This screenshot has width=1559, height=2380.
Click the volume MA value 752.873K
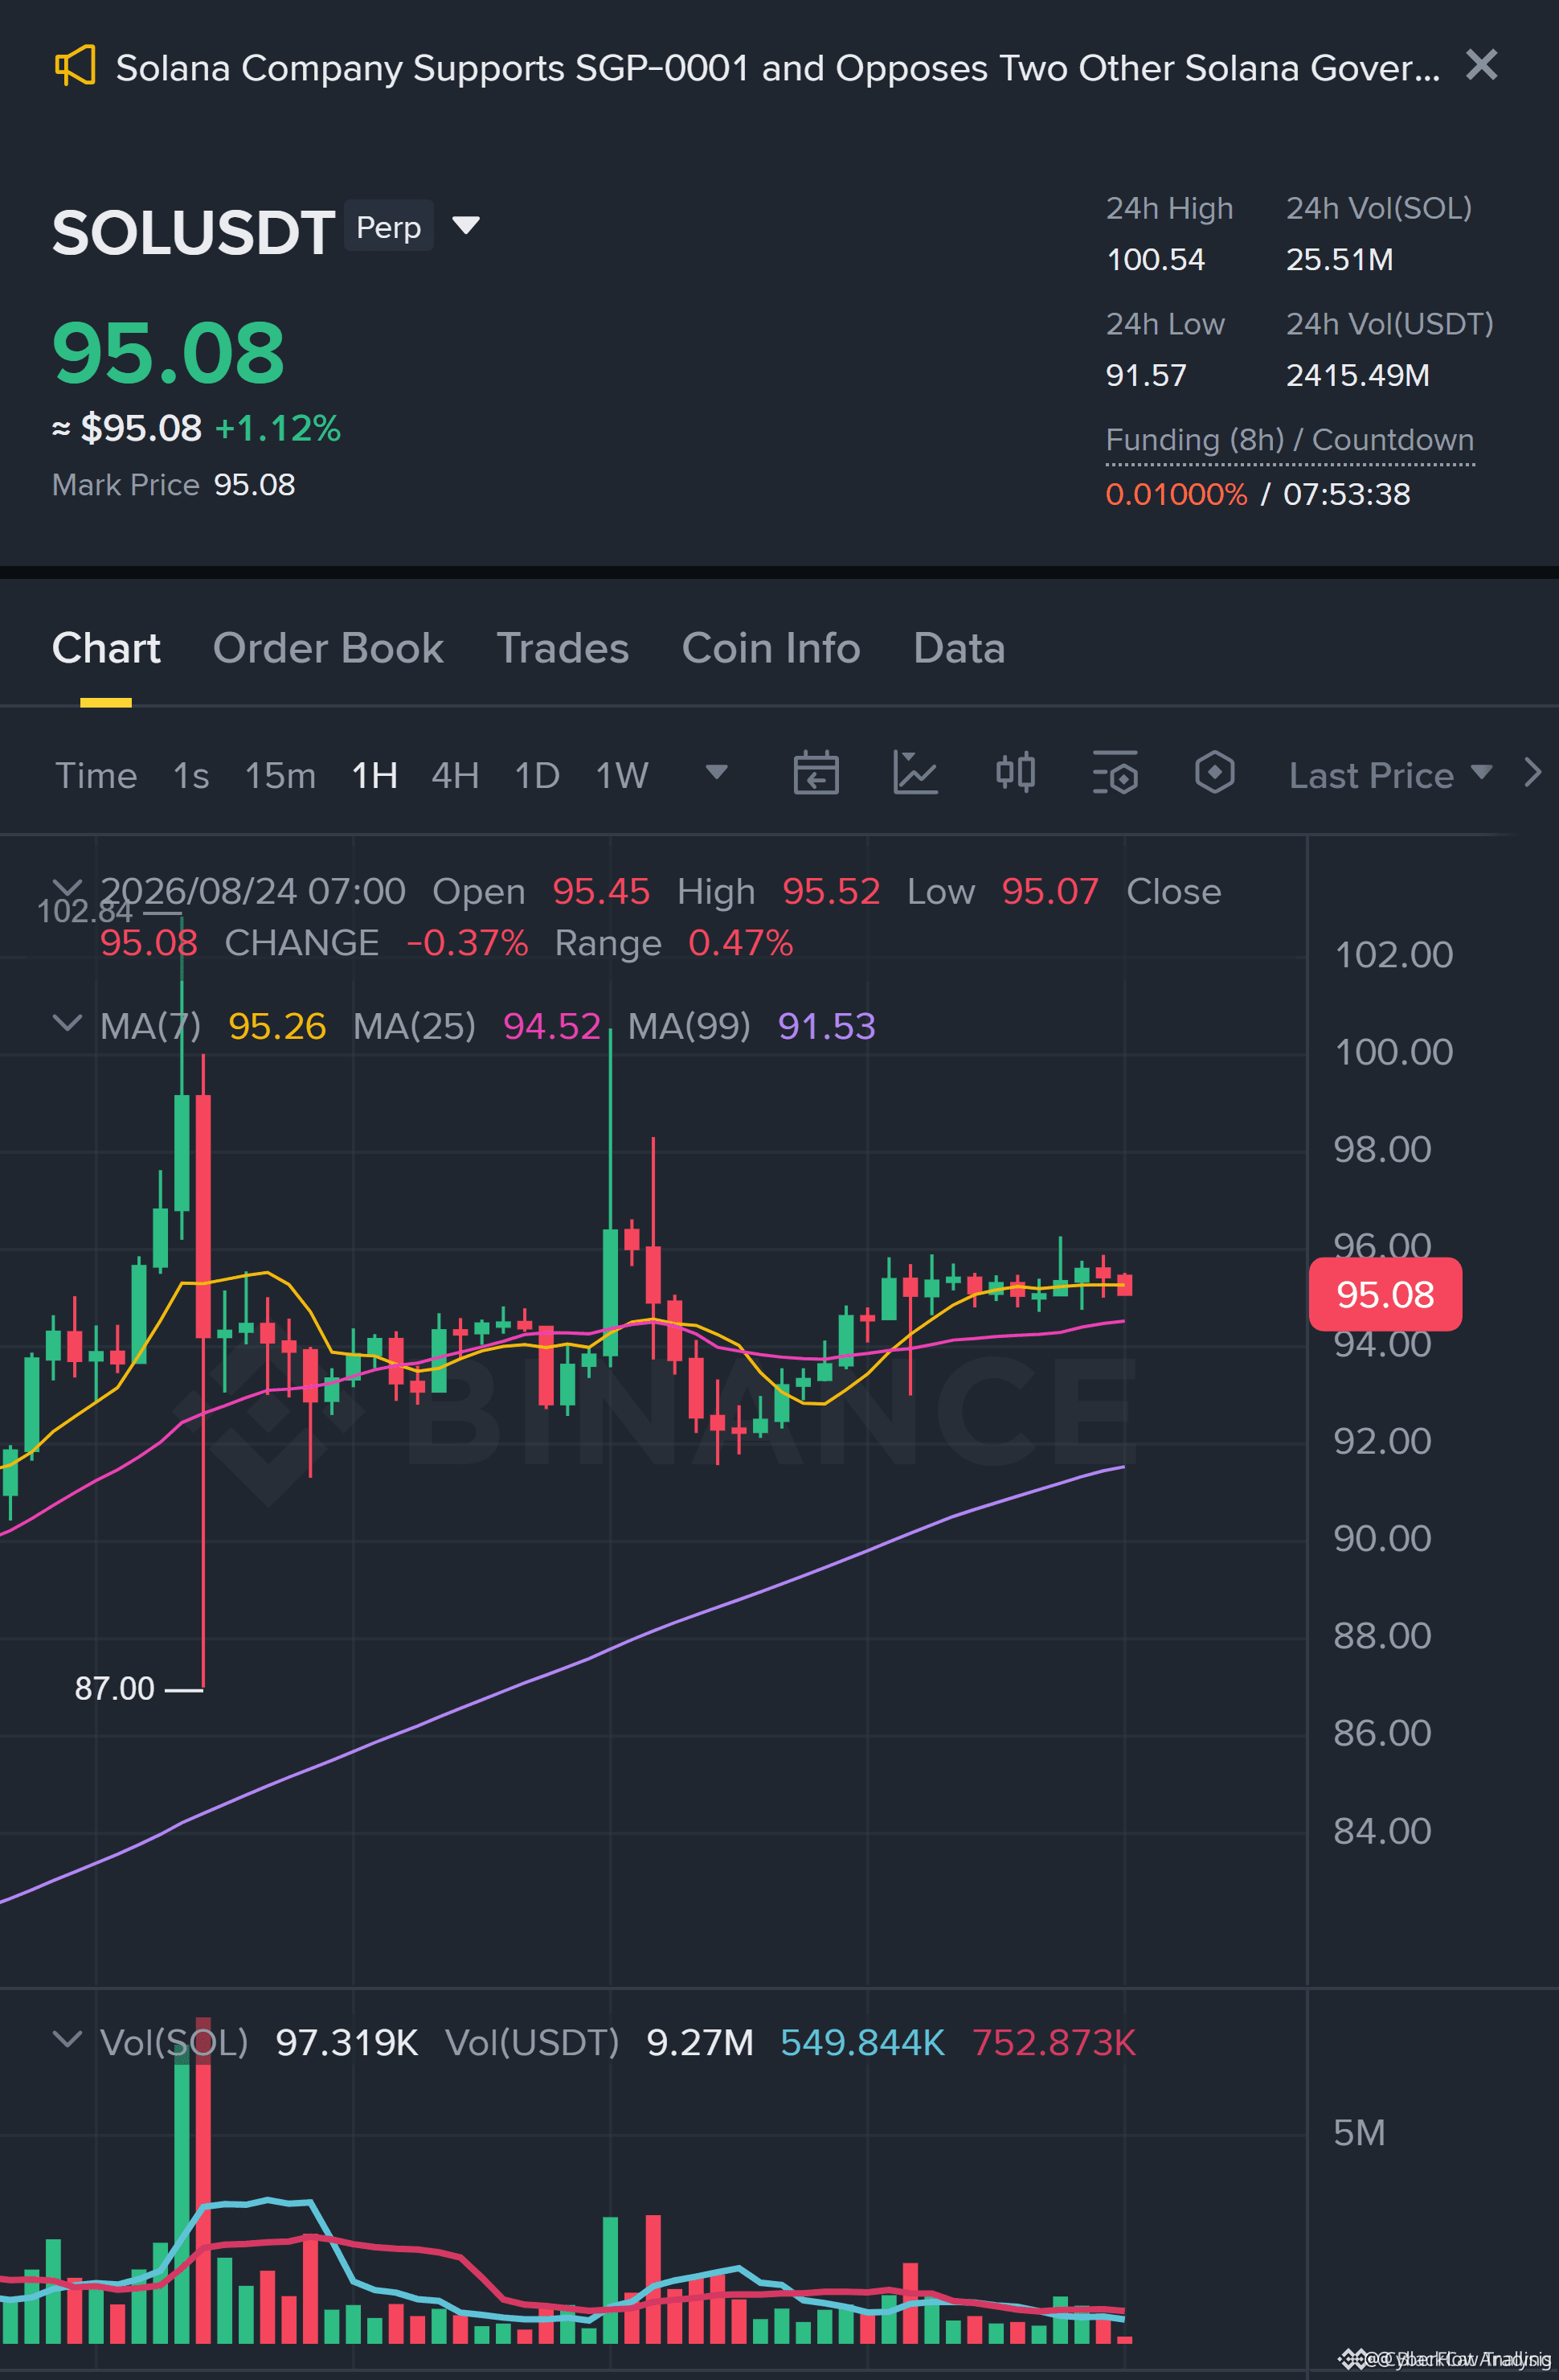click(1054, 2042)
